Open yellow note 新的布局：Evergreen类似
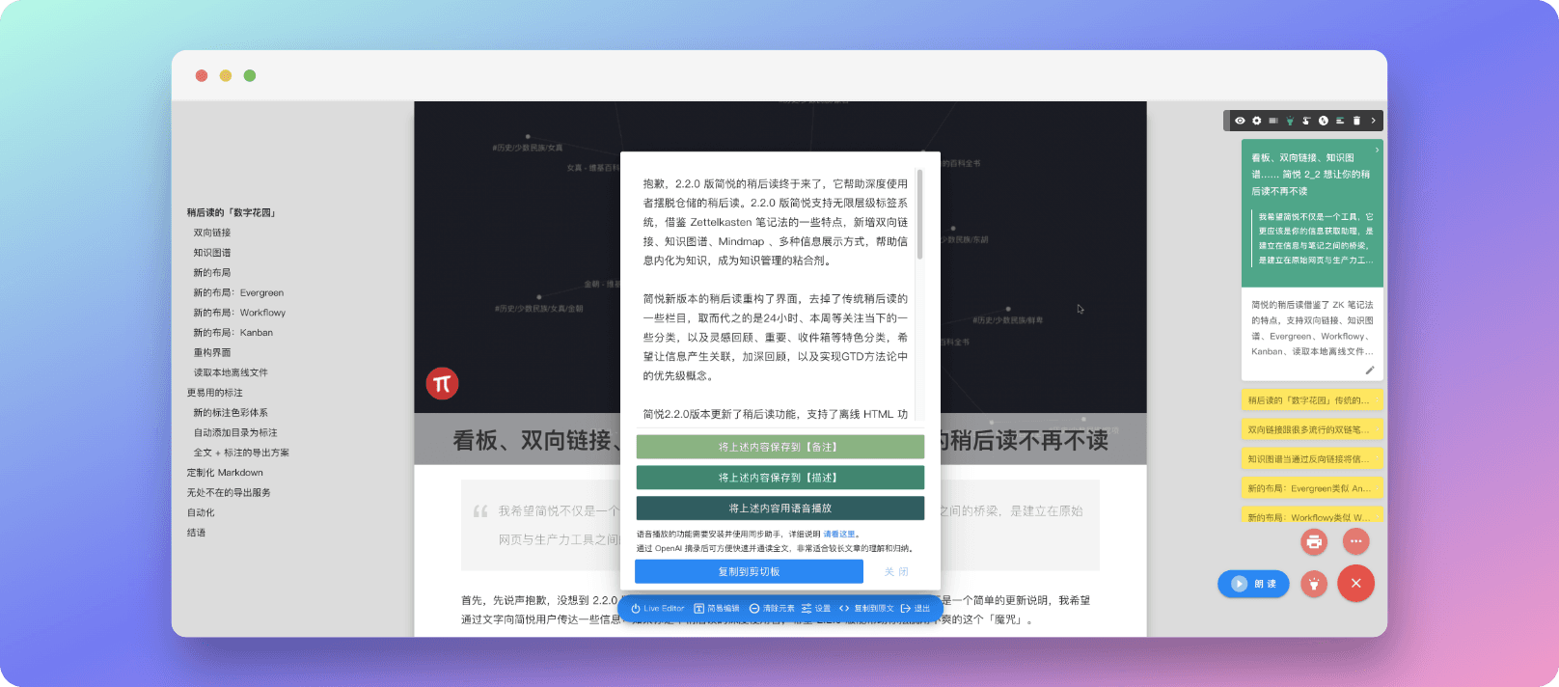Image resolution: width=1559 pixels, height=687 pixels. click(x=1312, y=488)
